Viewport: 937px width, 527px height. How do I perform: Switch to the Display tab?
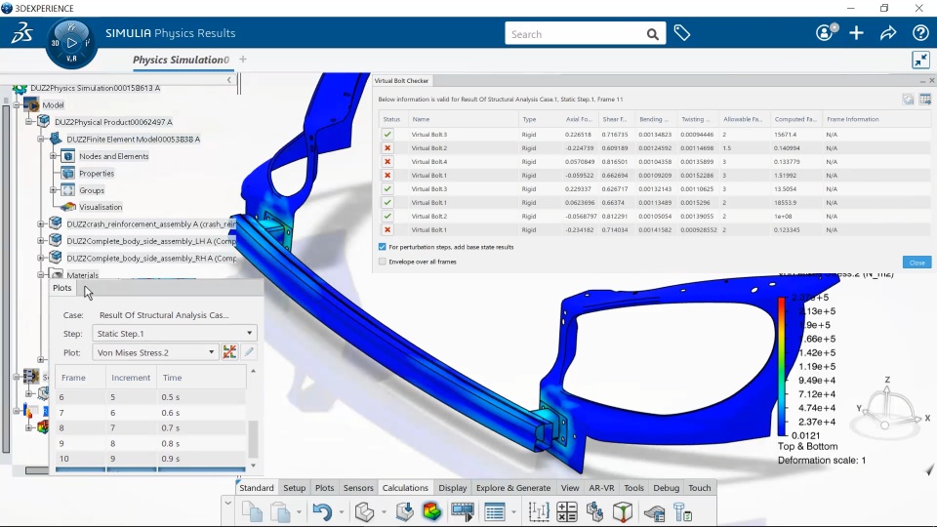(x=452, y=488)
